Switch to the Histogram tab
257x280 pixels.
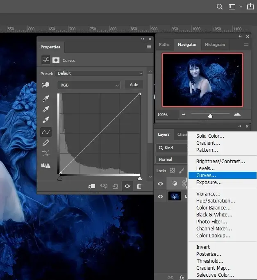215,44
